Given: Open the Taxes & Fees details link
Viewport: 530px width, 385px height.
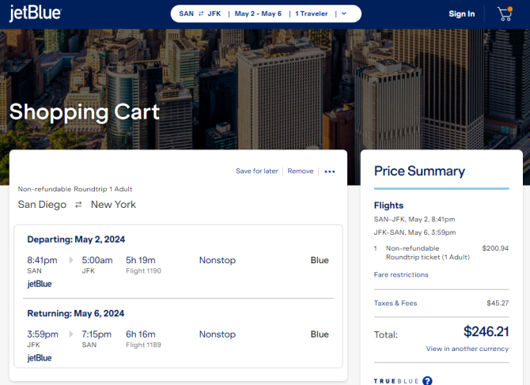Looking at the screenshot, I should (396, 304).
